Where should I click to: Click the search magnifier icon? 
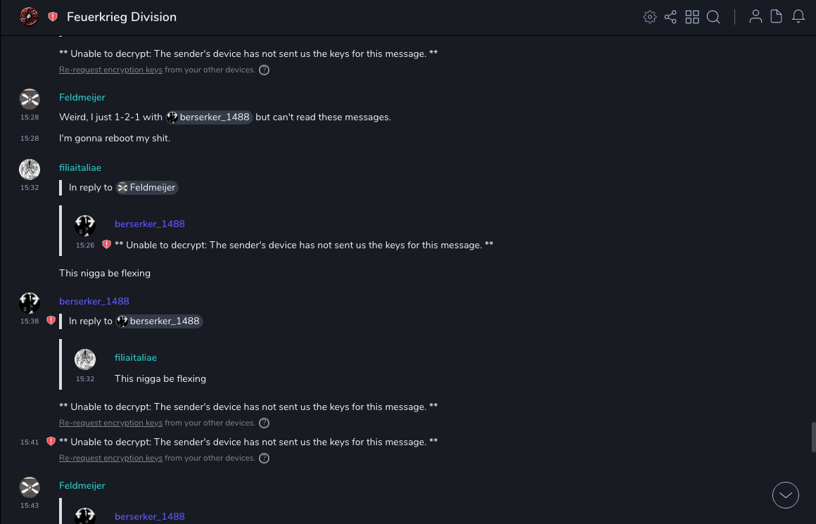(713, 17)
